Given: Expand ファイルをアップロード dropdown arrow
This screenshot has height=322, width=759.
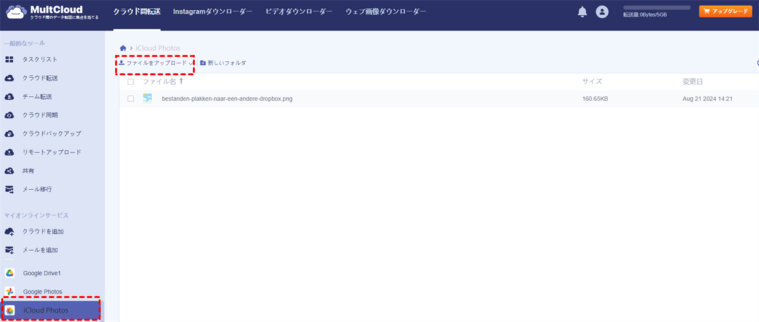Looking at the screenshot, I should [x=190, y=63].
